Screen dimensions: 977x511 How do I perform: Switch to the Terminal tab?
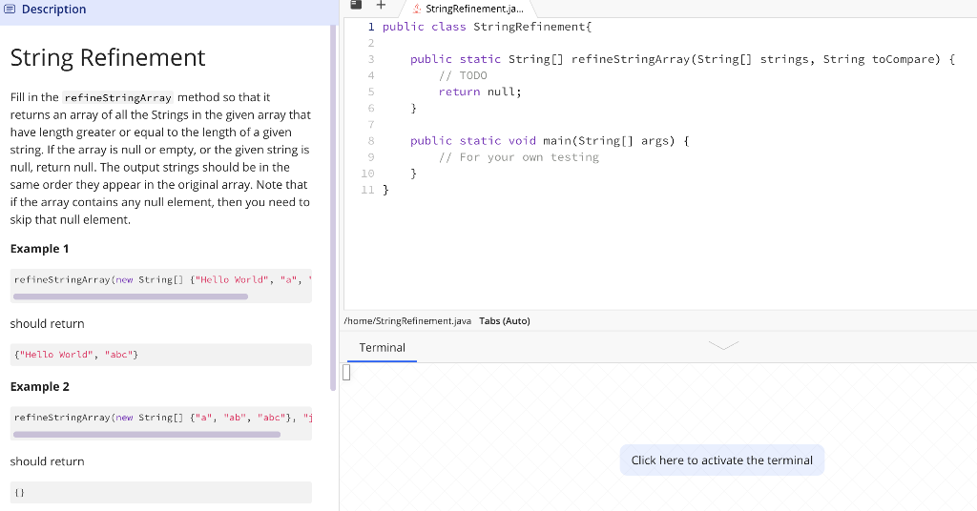[x=382, y=347]
